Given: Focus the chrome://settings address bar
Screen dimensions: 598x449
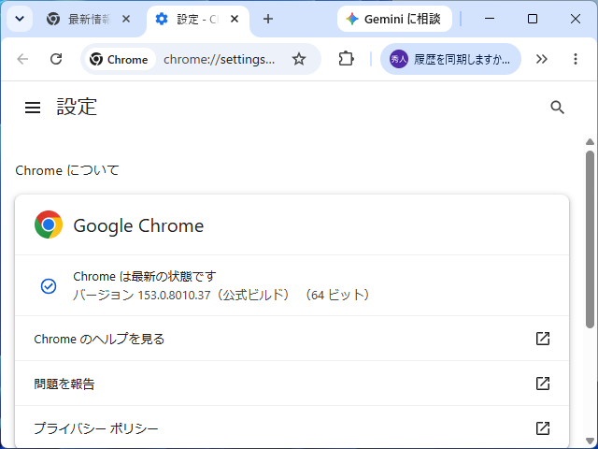Looking at the screenshot, I should (x=220, y=59).
